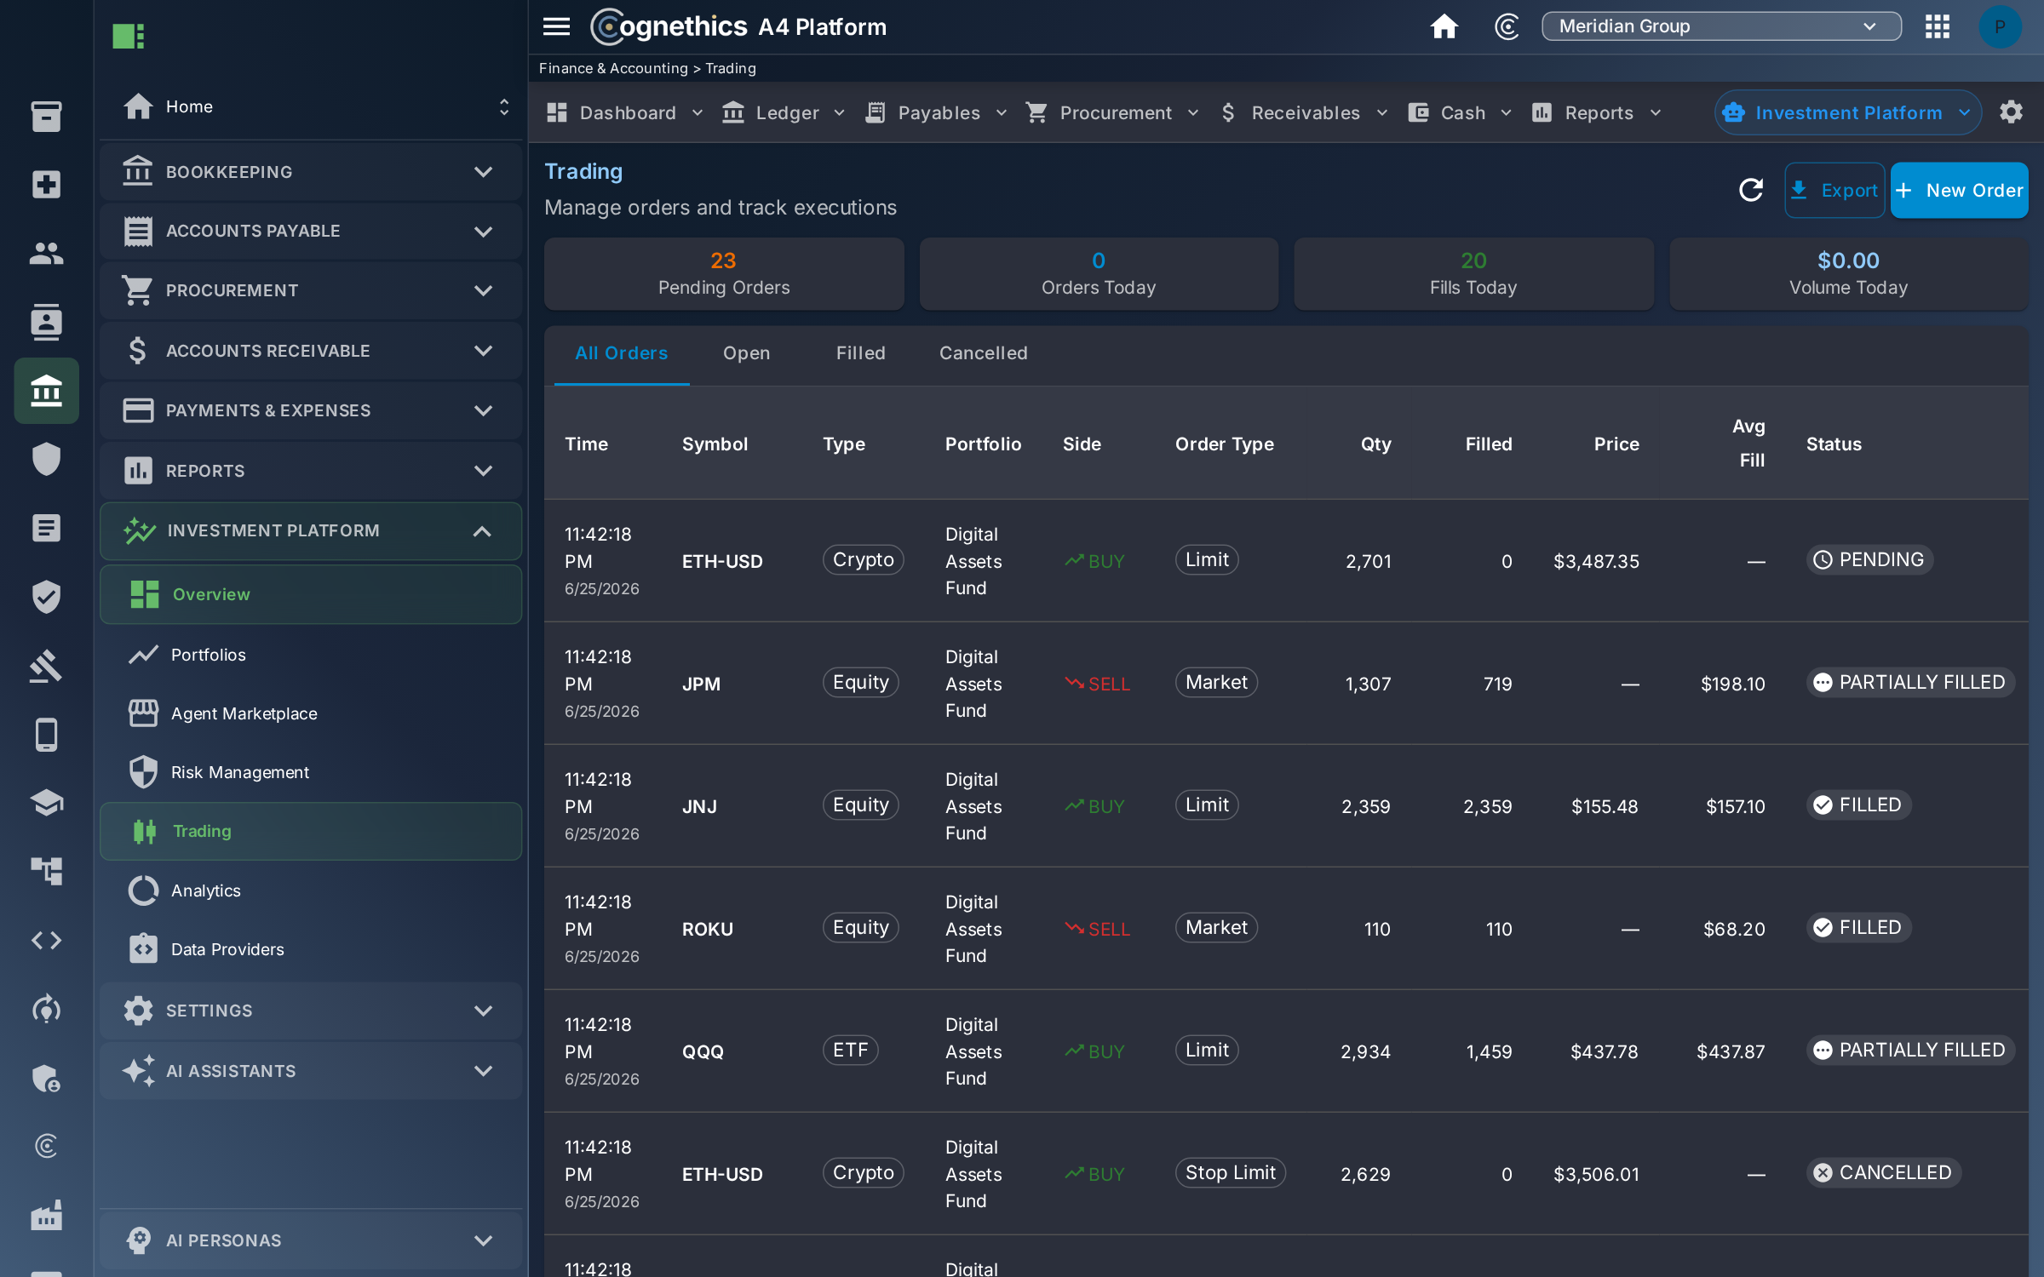2044x1277 pixels.
Task: Open the apps grid icon
Action: click(1937, 26)
